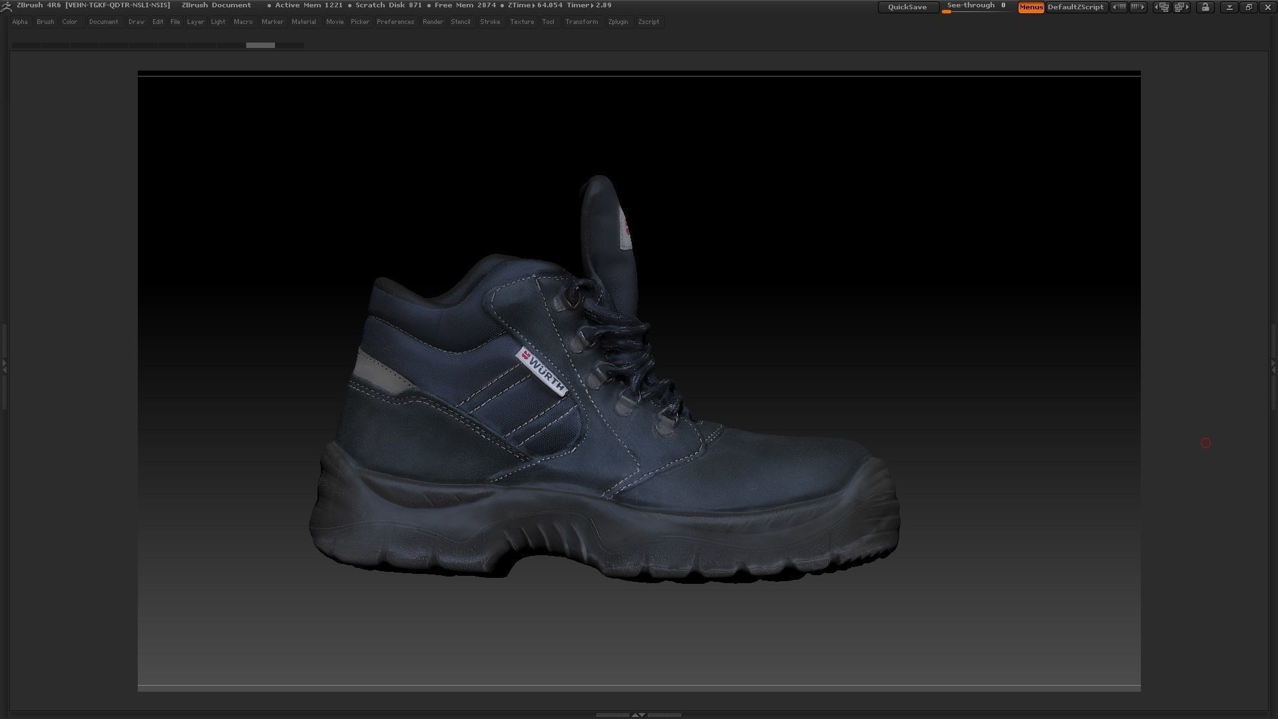Expand the ZTime disclosure arrow
Viewport: 1278px width, 719px height.
pyautogui.click(x=532, y=5)
